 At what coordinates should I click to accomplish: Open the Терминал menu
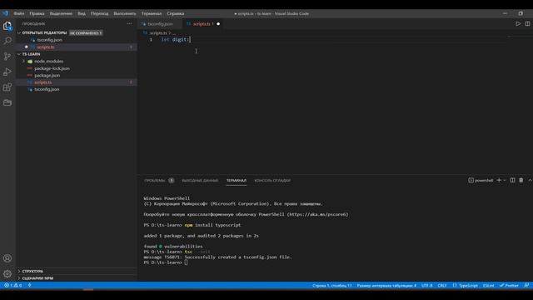[x=152, y=13]
